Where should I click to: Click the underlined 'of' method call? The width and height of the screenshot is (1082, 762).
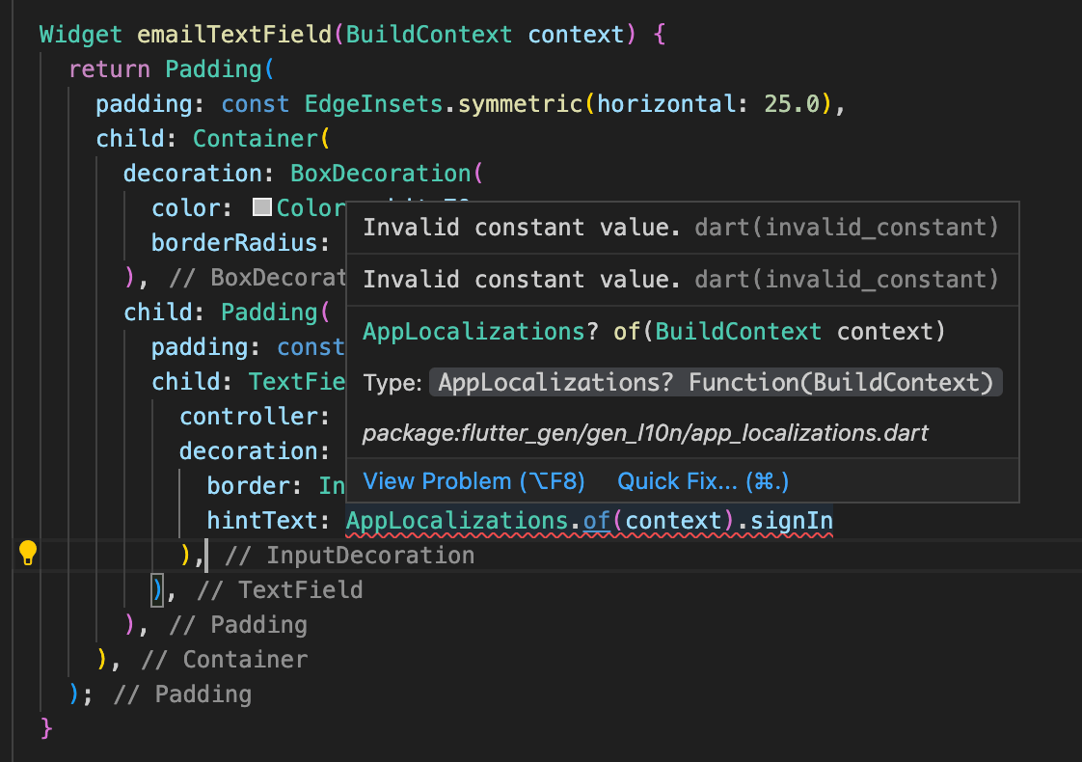597,521
